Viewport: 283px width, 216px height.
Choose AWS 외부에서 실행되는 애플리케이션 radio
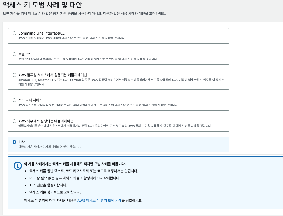(x=14, y=121)
